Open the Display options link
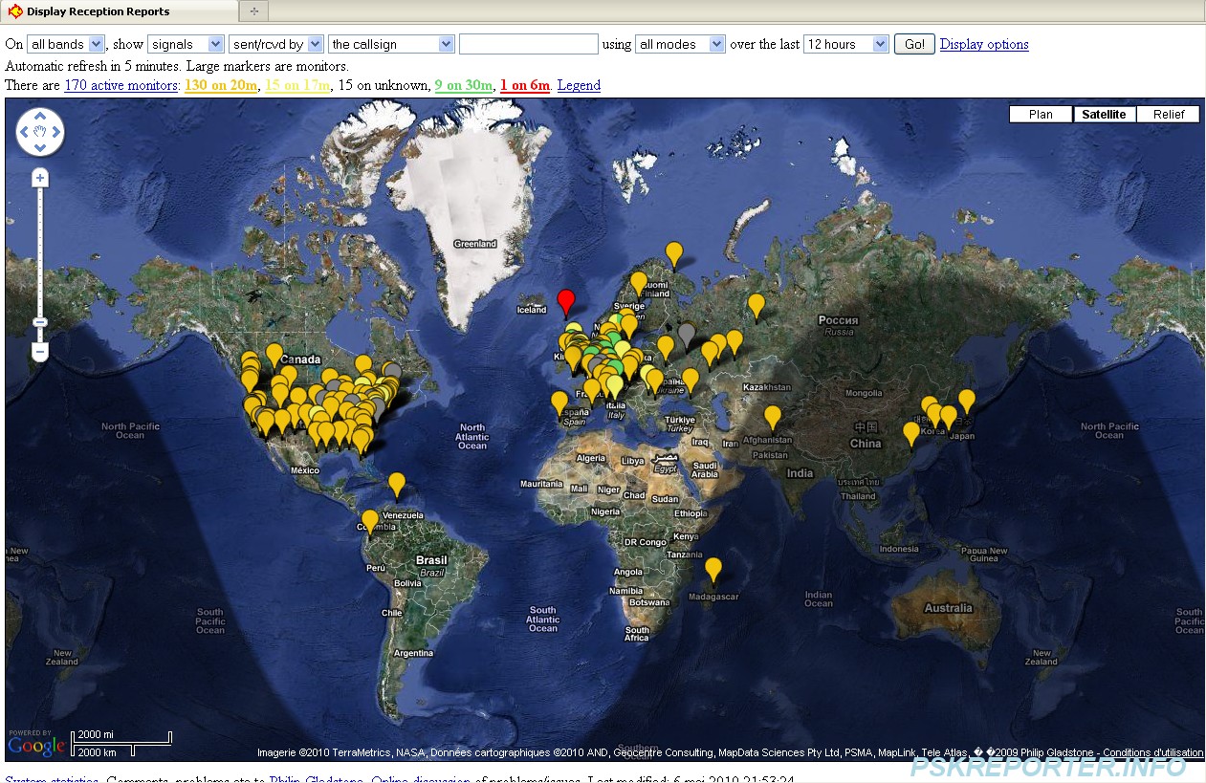Image resolution: width=1206 pixels, height=783 pixels. [x=984, y=44]
